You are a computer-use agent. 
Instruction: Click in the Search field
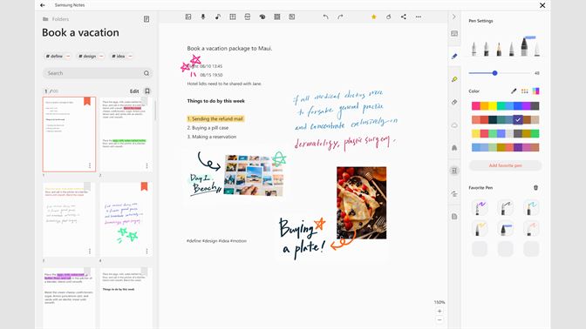[x=97, y=73]
